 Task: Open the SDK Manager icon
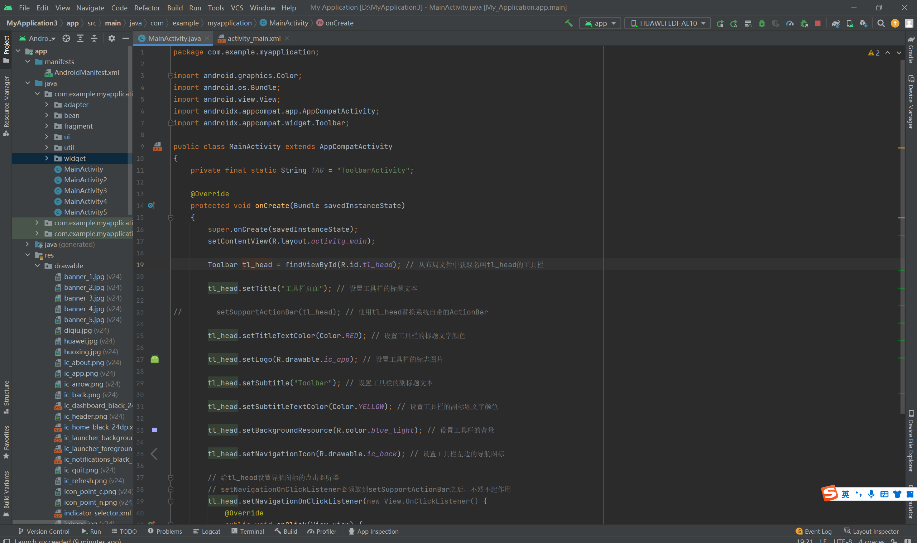(x=863, y=23)
